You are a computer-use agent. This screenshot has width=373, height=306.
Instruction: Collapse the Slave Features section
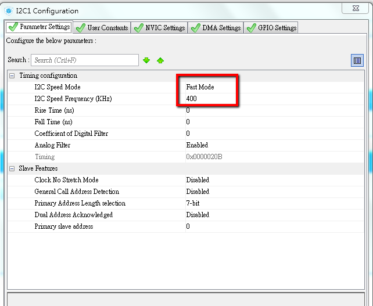(12, 168)
